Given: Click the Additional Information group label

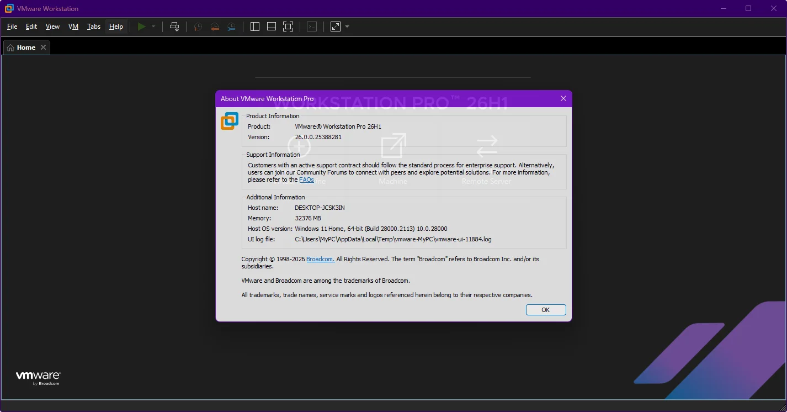Looking at the screenshot, I should 275,197.
